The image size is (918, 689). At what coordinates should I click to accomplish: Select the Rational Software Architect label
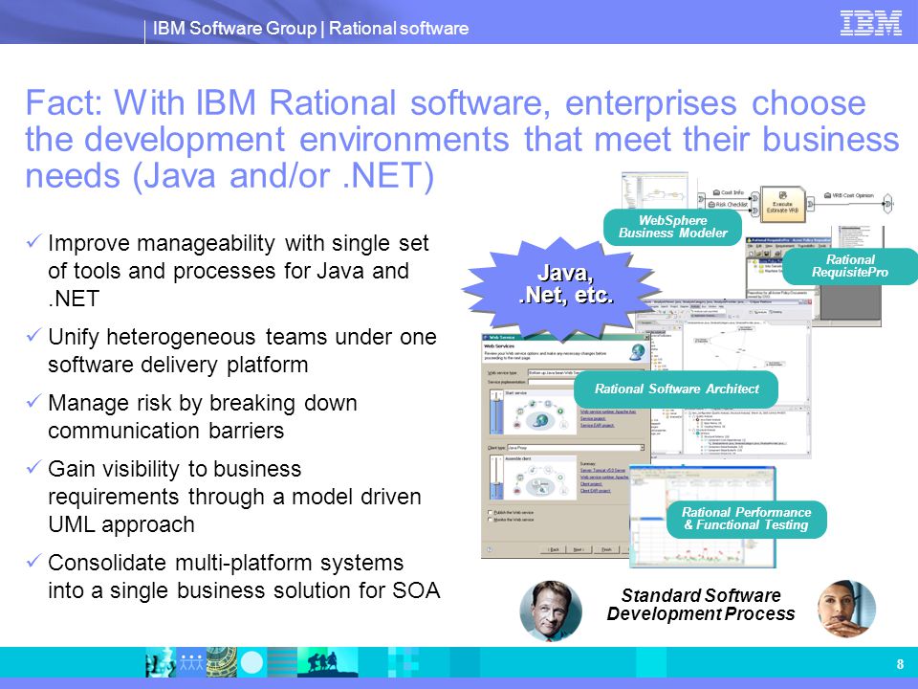click(676, 389)
